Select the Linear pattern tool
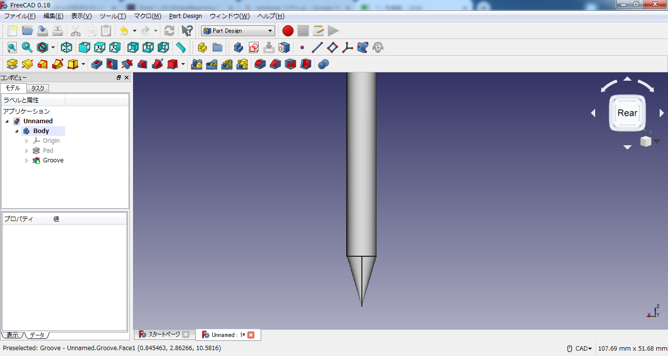This screenshot has width=668, height=356. (212, 64)
